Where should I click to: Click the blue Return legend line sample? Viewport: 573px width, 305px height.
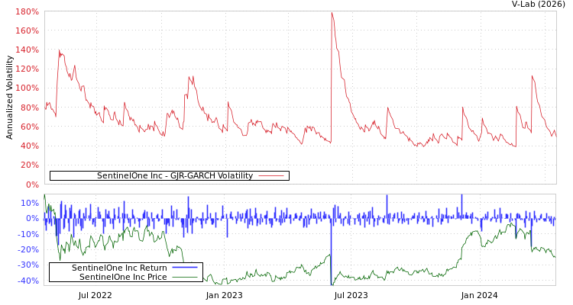[x=185, y=268]
